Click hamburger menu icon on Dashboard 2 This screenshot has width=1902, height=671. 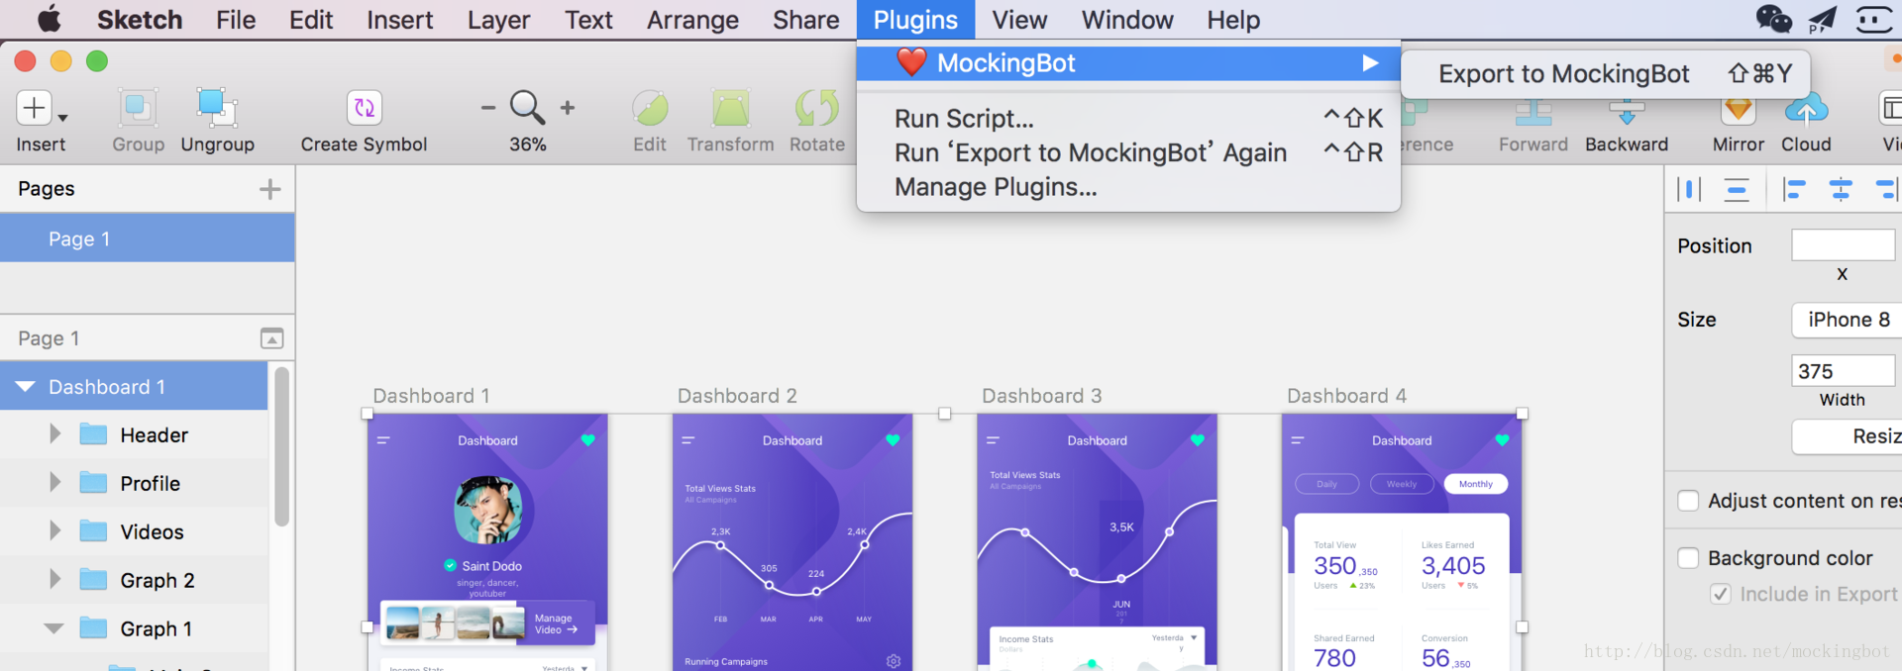pos(687,440)
